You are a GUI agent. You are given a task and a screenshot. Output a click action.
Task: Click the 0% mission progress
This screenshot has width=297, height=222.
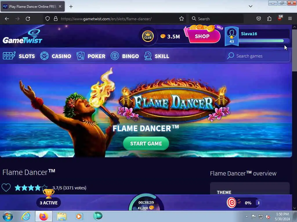248,203
